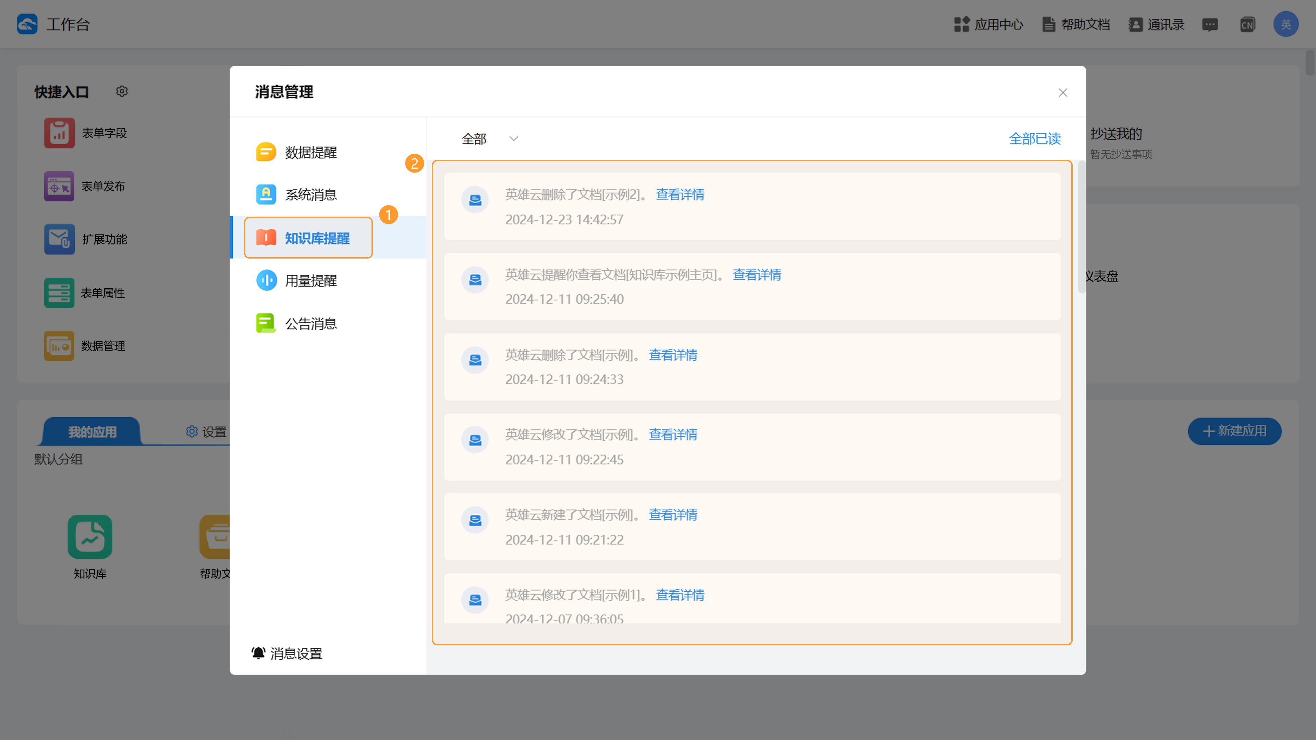Click message icon for 2024-12-11 09:25:40 entry
Image resolution: width=1316 pixels, height=740 pixels.
475,280
